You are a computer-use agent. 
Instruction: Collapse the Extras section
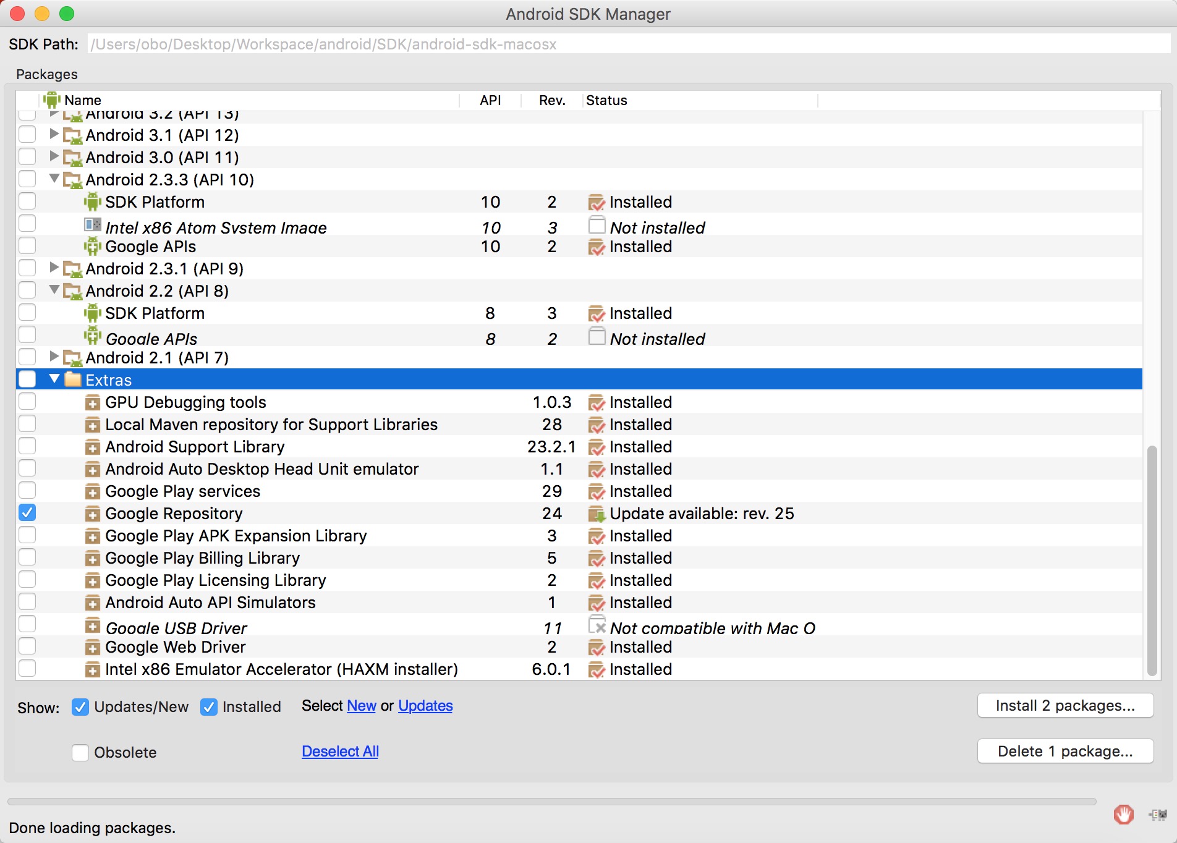pos(54,378)
